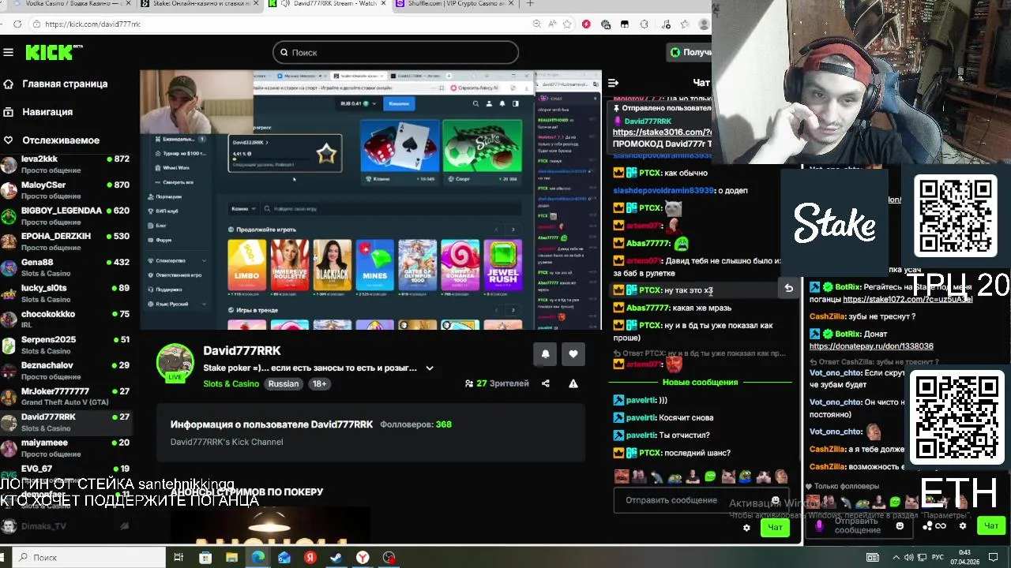This screenshot has width=1011, height=568.
Task: Click the 18+ tag
Action: coord(319,384)
